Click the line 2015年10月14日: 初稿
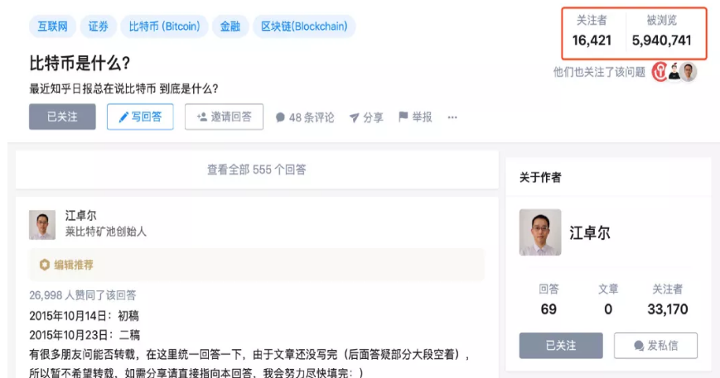The image size is (720, 378). click(84, 316)
